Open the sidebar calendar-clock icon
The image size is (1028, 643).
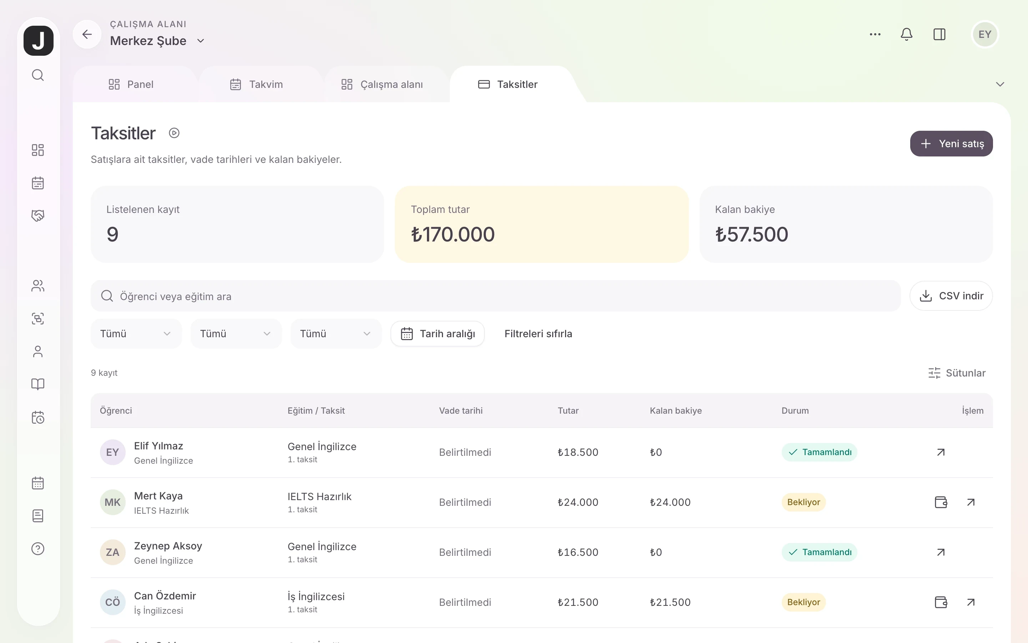(x=38, y=417)
